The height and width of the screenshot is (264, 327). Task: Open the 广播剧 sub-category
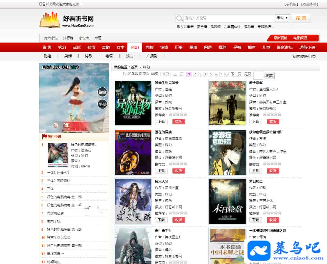point(152,56)
